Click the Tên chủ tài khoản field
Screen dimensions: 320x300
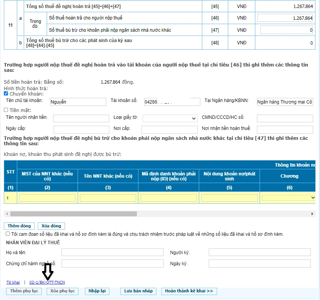pos(78,102)
